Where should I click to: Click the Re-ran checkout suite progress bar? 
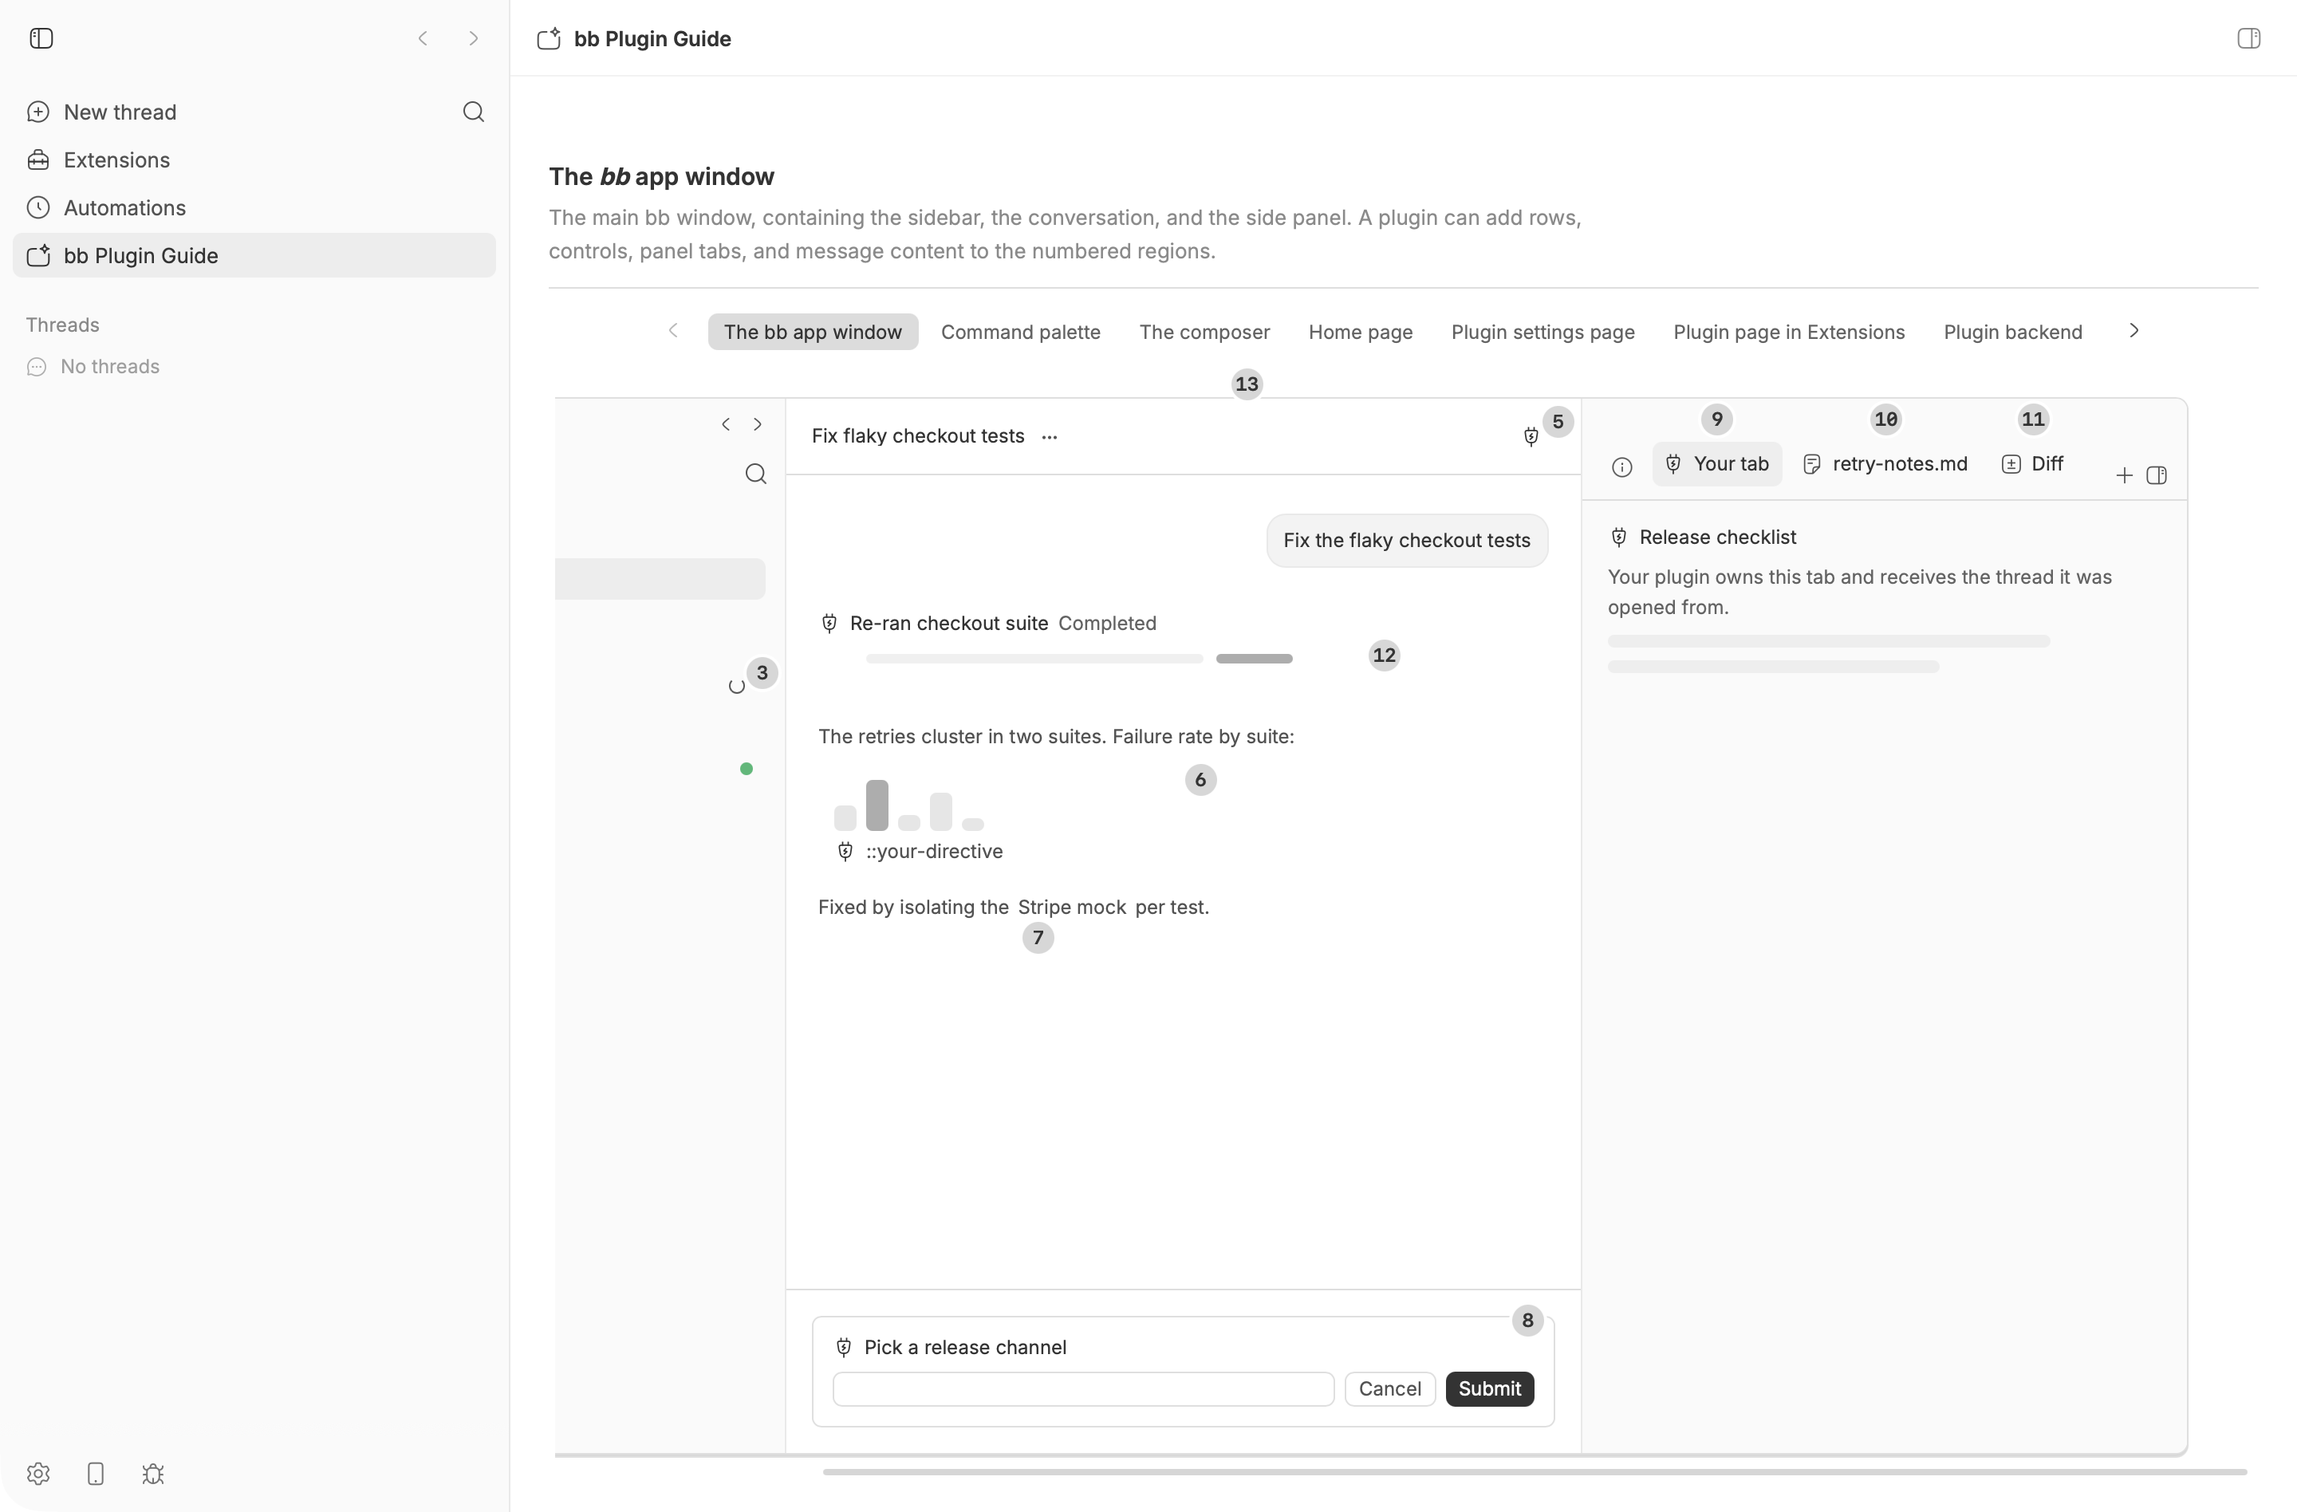[x=1079, y=659]
